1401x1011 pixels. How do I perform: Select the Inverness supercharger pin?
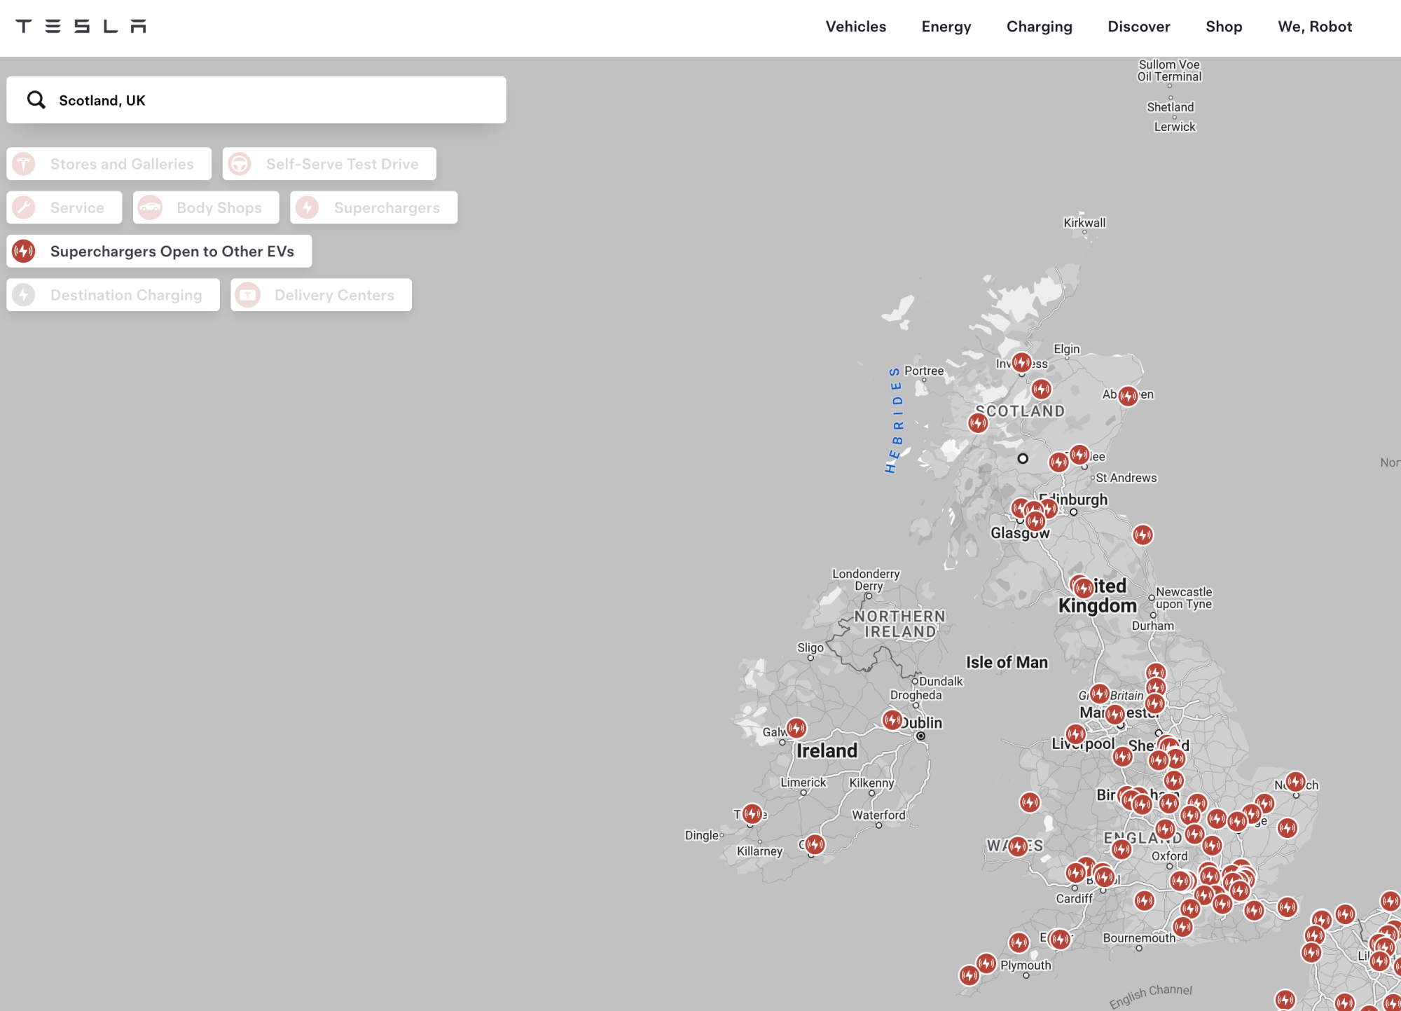coord(1022,363)
